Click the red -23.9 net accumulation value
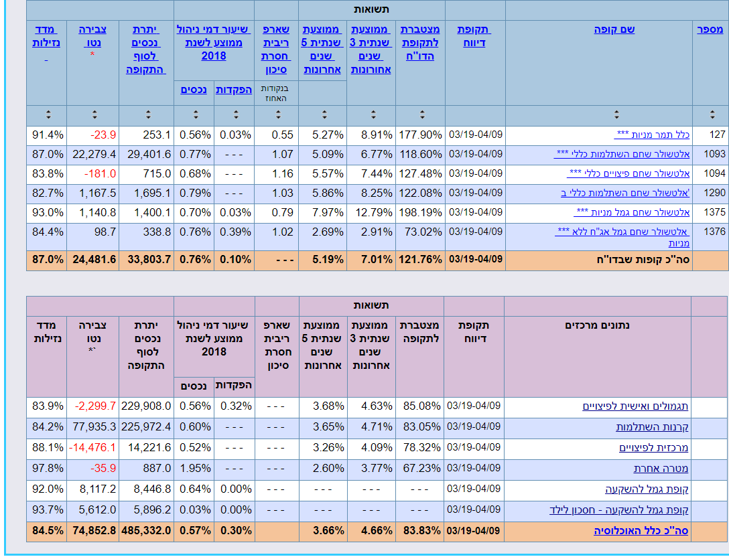729x557 pixels. point(103,135)
